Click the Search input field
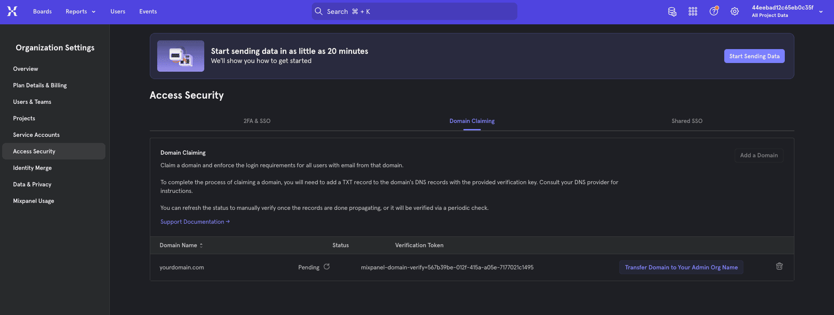 [x=414, y=12]
